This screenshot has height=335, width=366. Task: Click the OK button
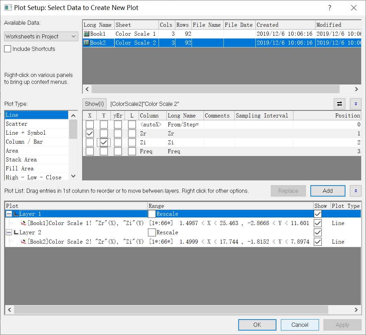257,325
